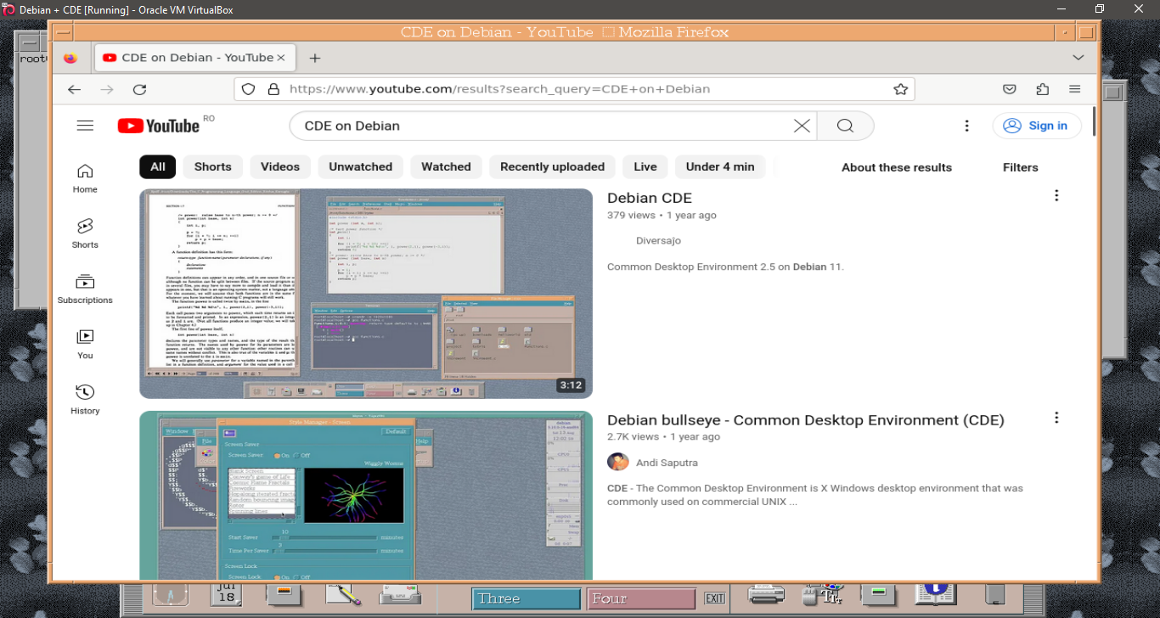The image size is (1160, 618).
Task: Switch to the Videos filter tab
Action: tap(279, 166)
